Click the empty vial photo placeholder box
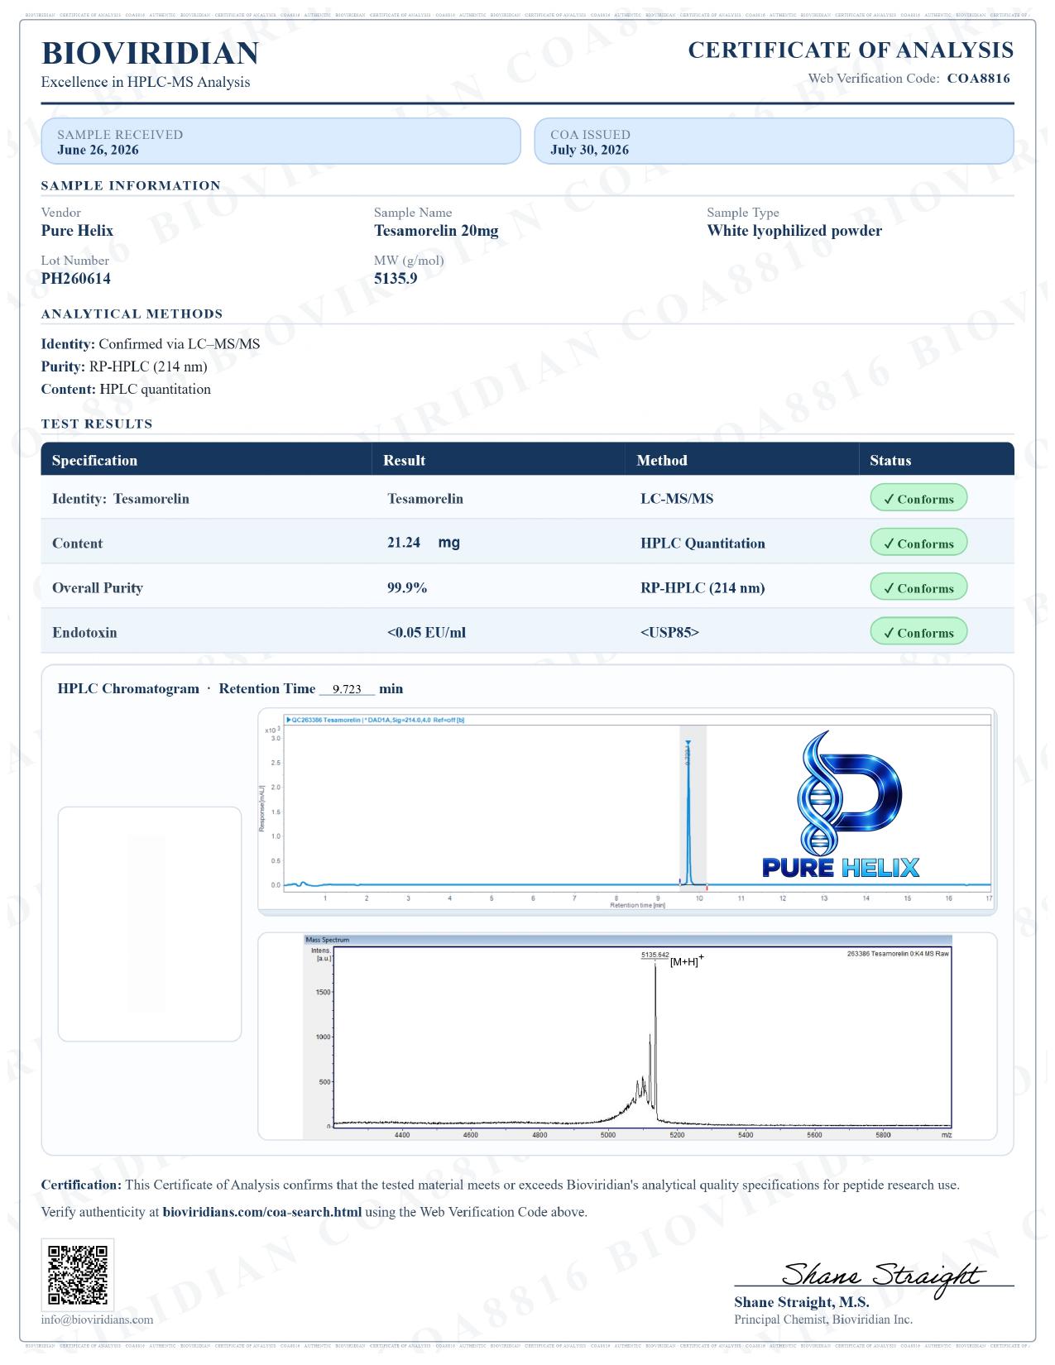The height and width of the screenshot is (1365, 1055). [x=150, y=924]
